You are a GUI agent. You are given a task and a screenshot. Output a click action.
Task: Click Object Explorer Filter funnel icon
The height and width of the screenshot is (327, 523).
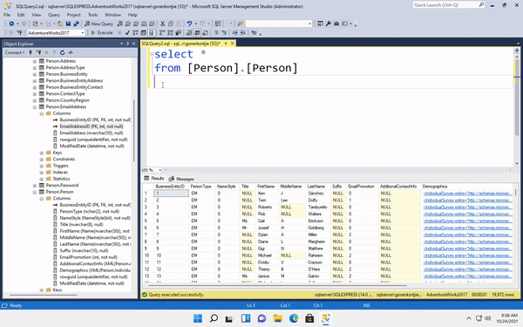(x=54, y=52)
